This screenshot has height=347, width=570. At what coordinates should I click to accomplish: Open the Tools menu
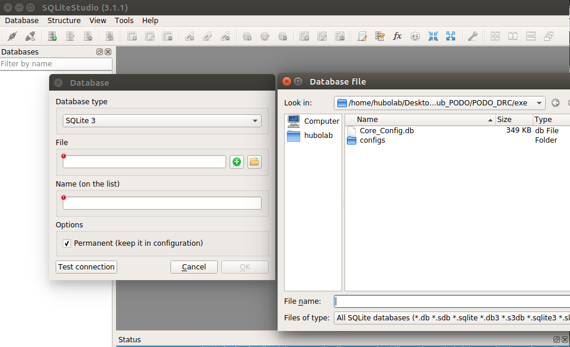(x=124, y=20)
